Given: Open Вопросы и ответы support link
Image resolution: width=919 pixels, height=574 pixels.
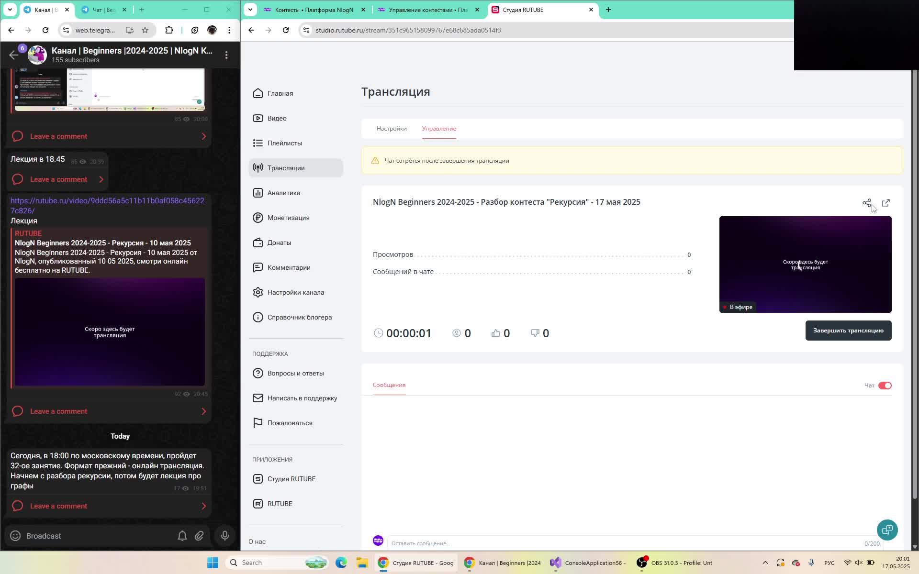Looking at the screenshot, I should tap(288, 373).
